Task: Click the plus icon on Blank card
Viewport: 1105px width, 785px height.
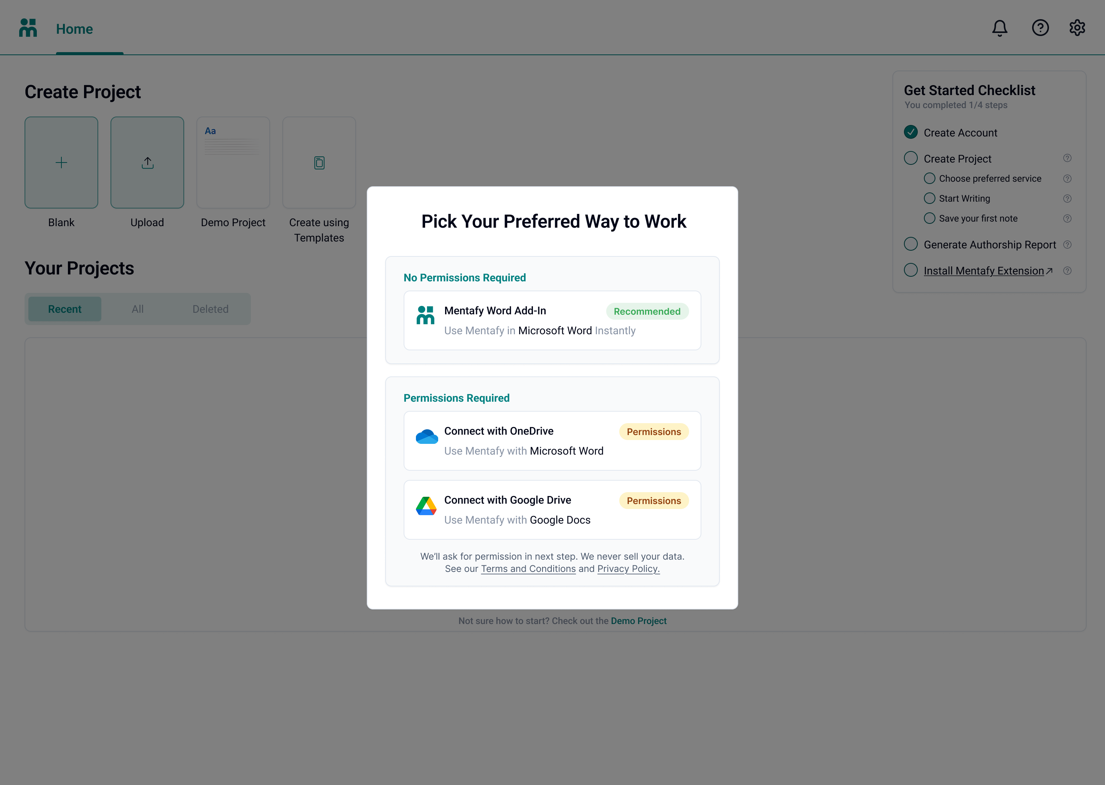Action: click(61, 163)
